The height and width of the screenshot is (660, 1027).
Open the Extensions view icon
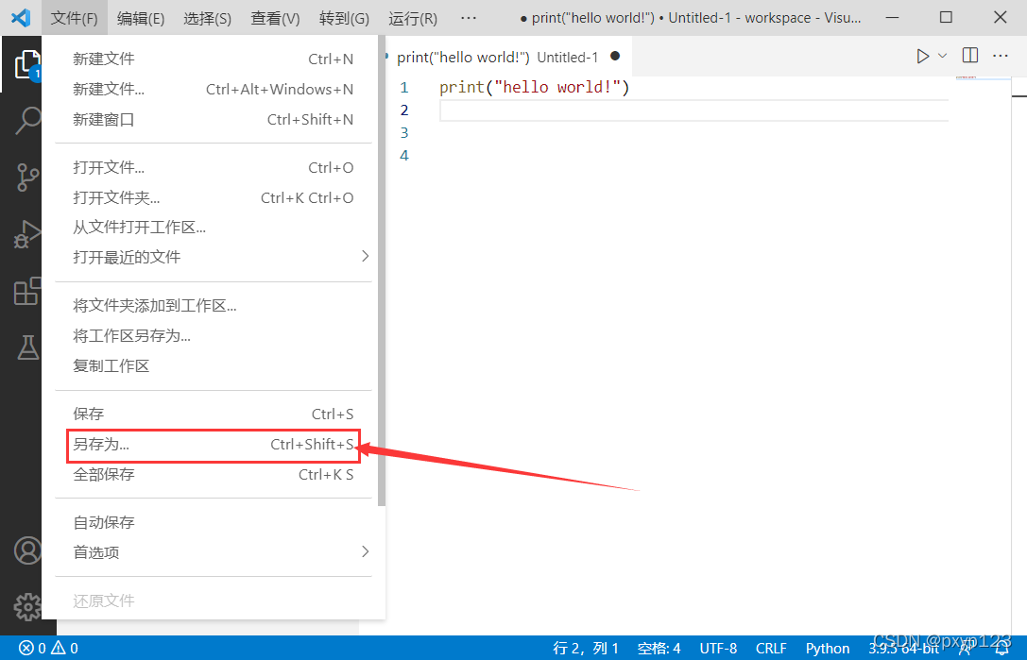26,291
